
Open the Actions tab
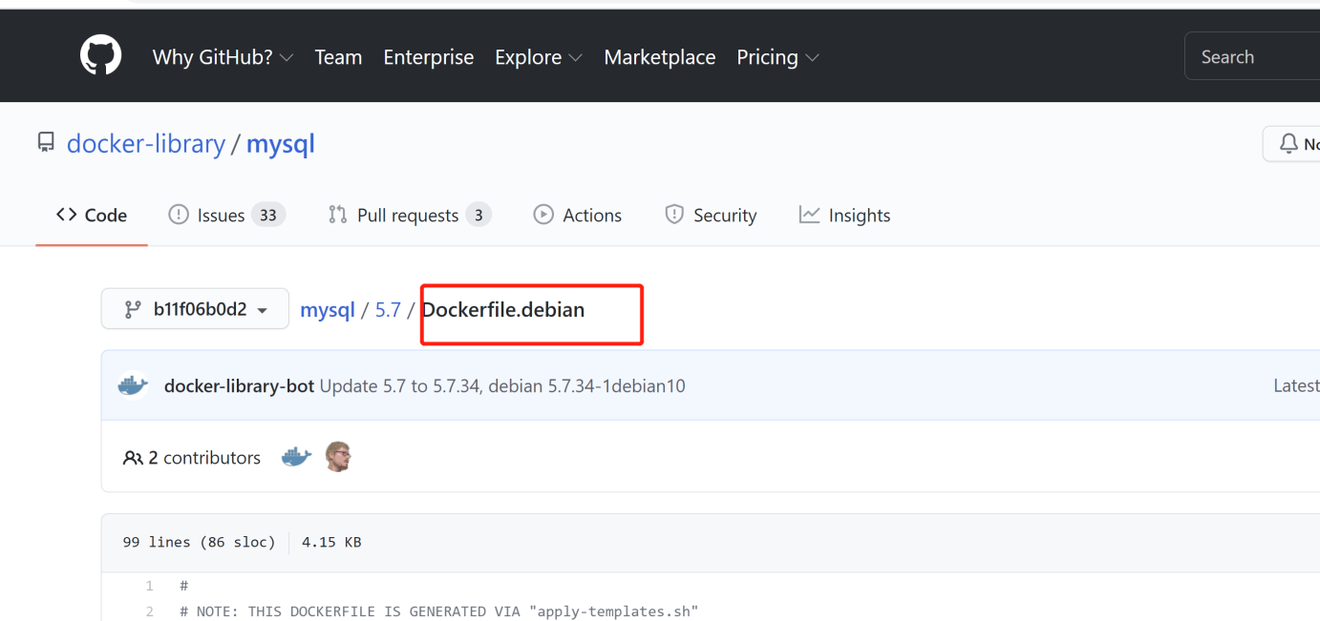click(578, 216)
